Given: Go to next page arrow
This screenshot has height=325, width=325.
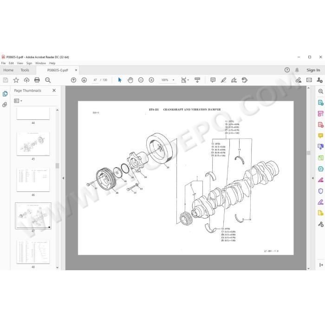Looking at the screenshot, I should (x=84, y=80).
